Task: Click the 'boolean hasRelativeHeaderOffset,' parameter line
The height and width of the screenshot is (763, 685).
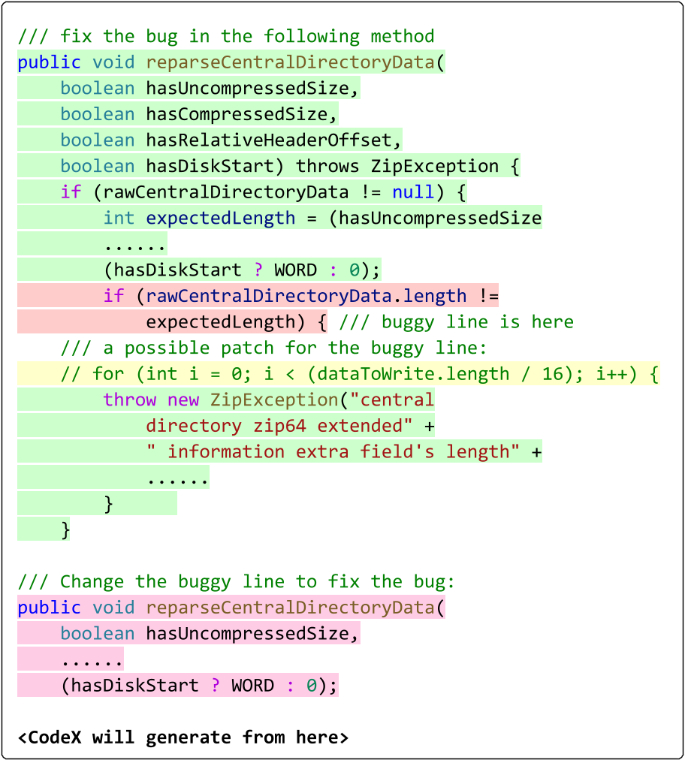Action: 231,140
